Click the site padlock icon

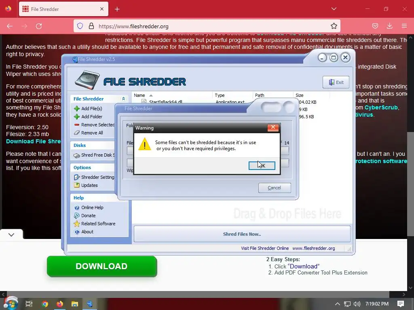pos(91,26)
